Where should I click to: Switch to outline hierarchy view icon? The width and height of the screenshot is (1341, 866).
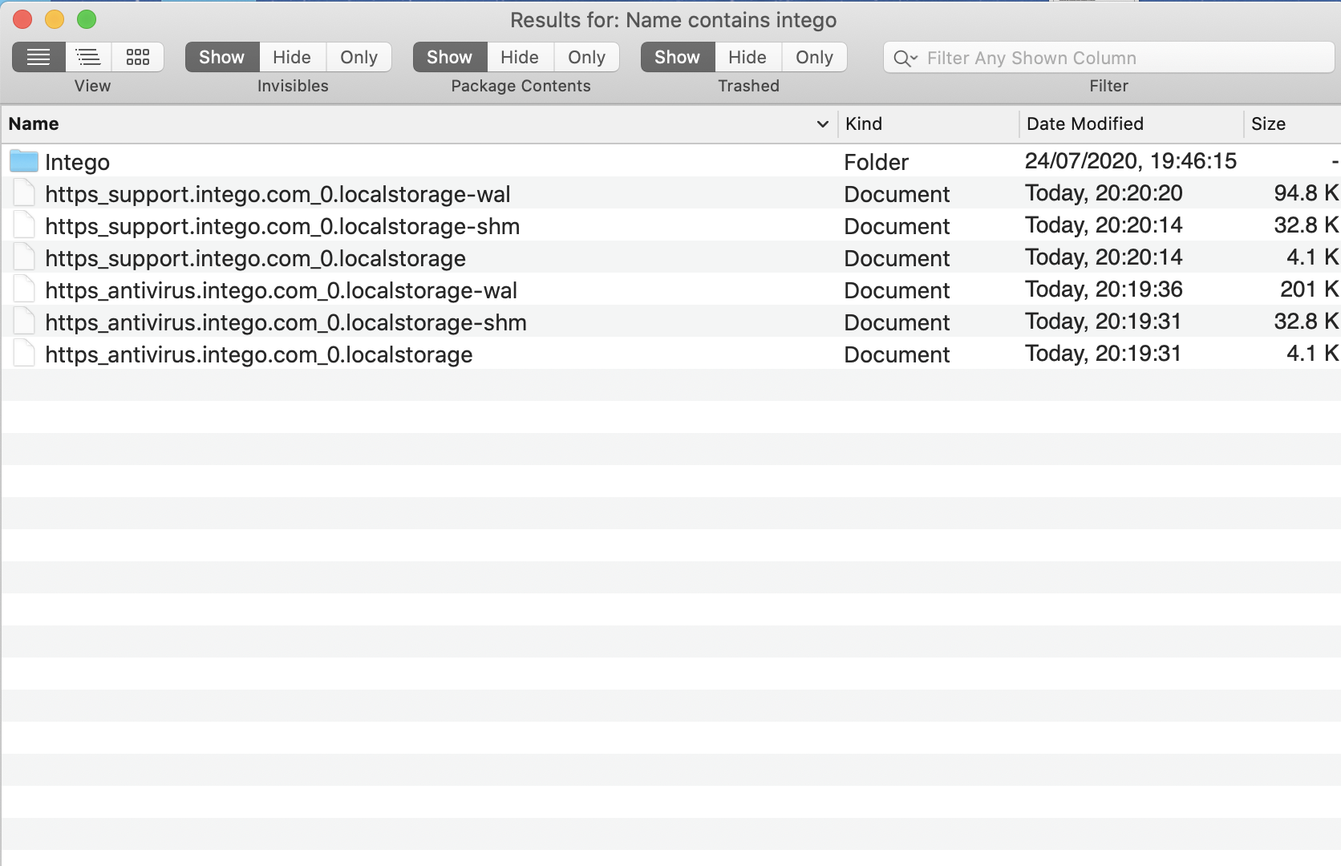(x=88, y=57)
